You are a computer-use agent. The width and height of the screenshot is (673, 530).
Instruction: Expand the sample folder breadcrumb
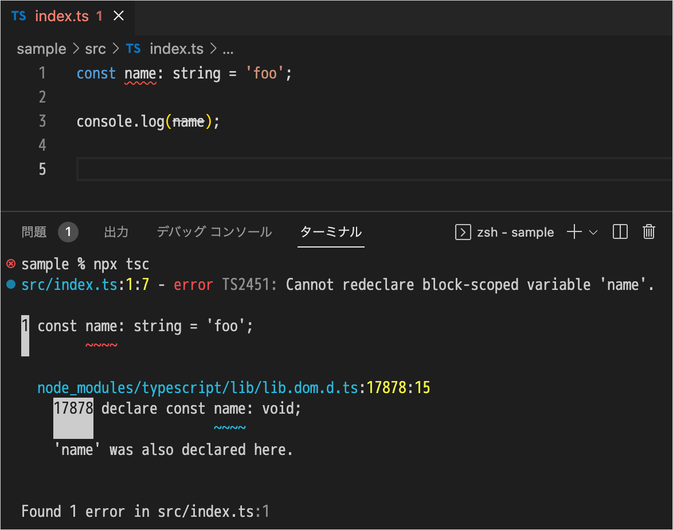pyautogui.click(x=41, y=49)
